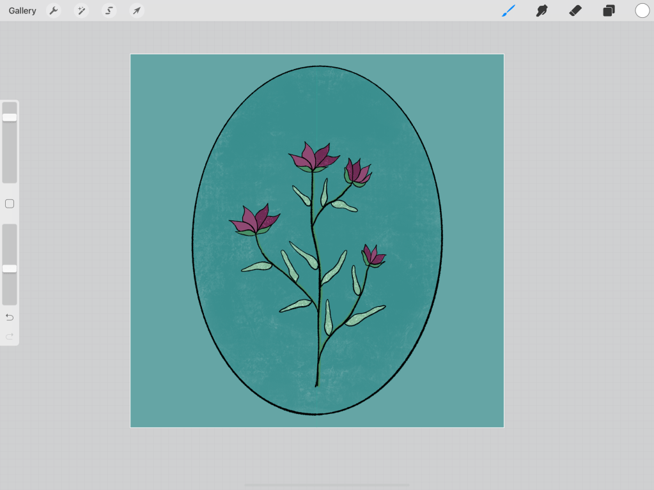Click the brush size slider handle
The height and width of the screenshot is (490, 654).
point(10,118)
